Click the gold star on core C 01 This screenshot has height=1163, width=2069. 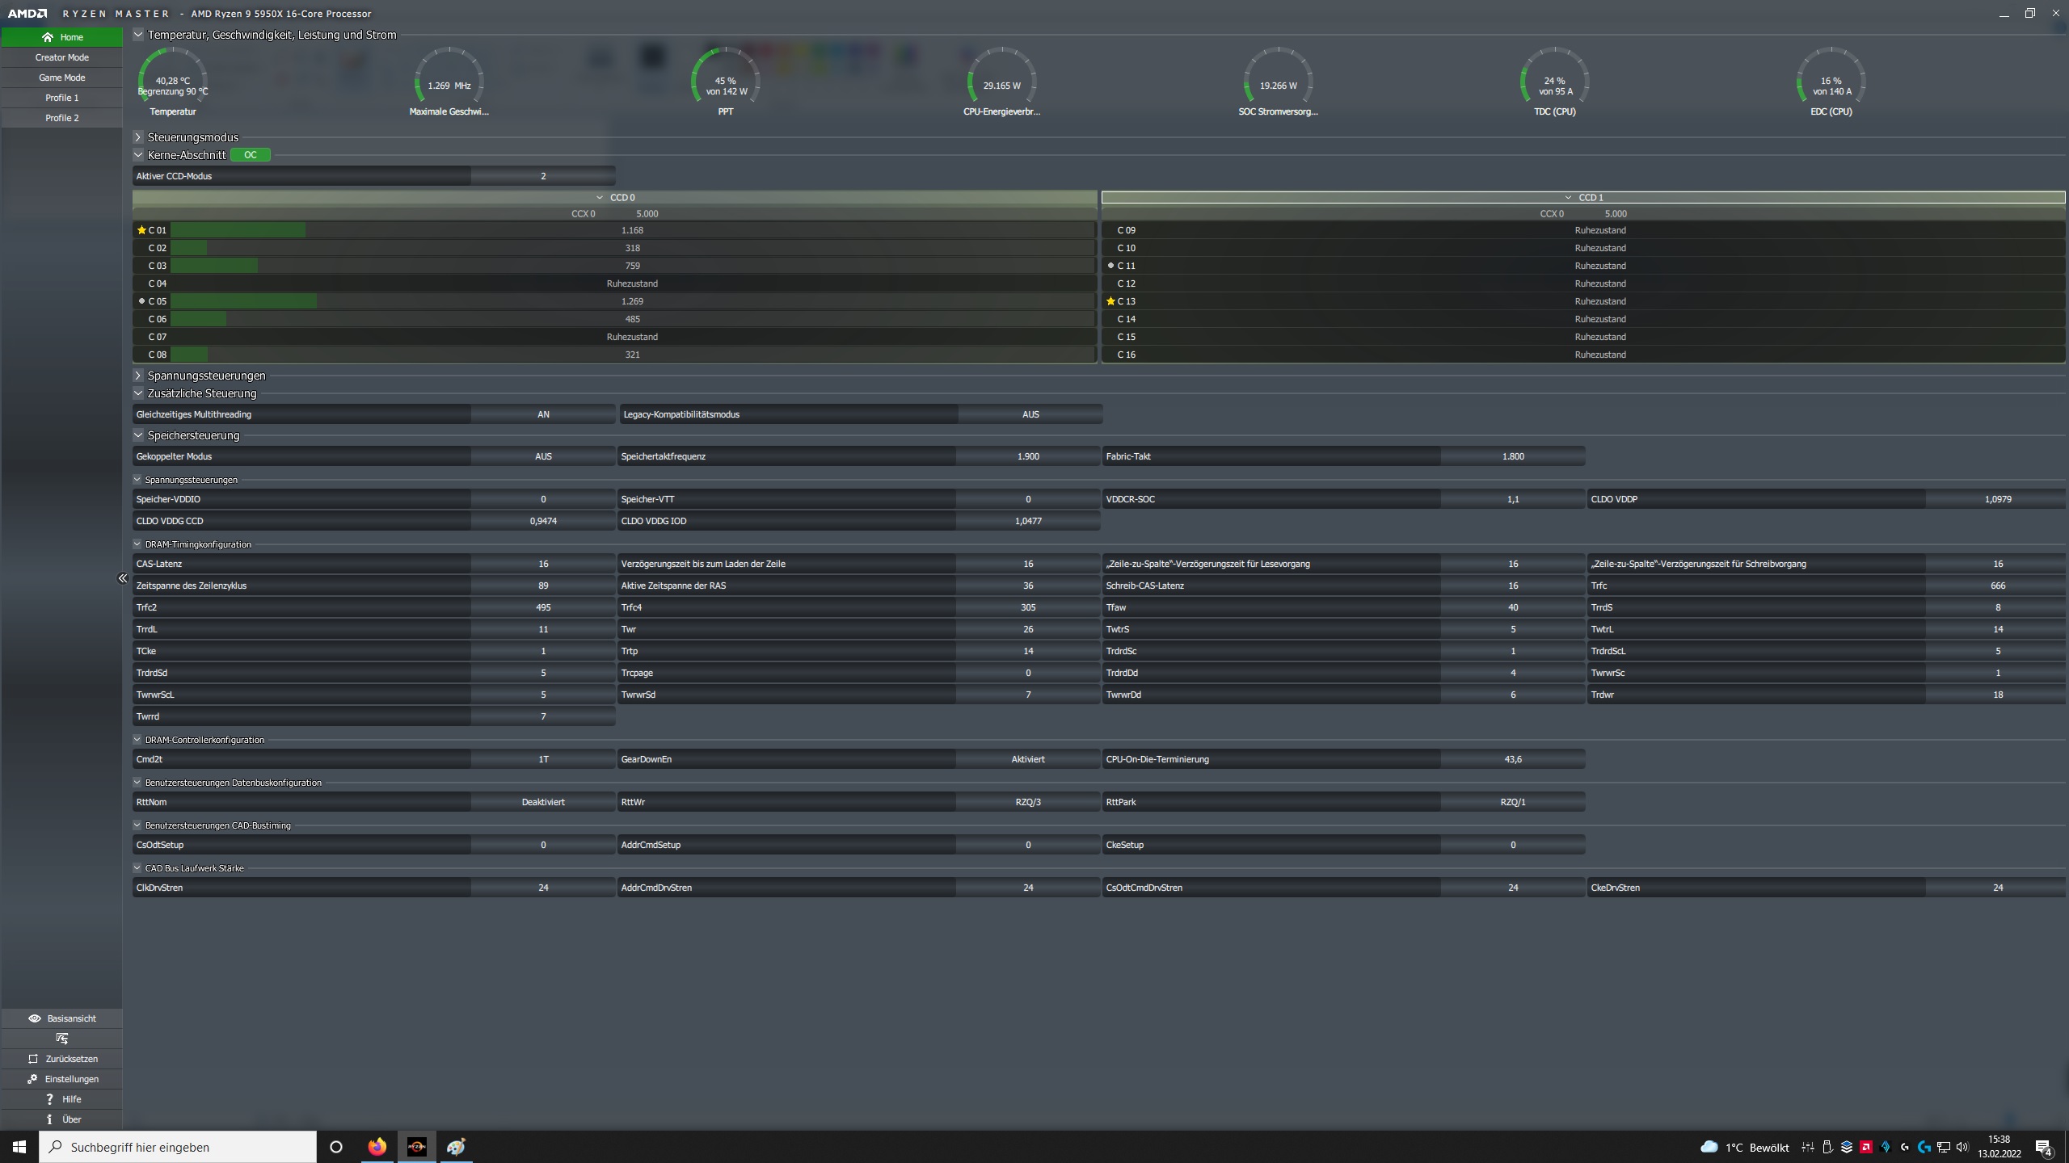click(141, 230)
